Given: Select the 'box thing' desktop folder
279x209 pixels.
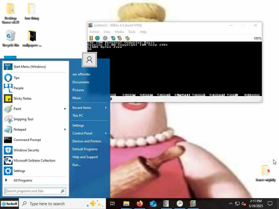Looking at the screenshot, I should click(x=32, y=12).
